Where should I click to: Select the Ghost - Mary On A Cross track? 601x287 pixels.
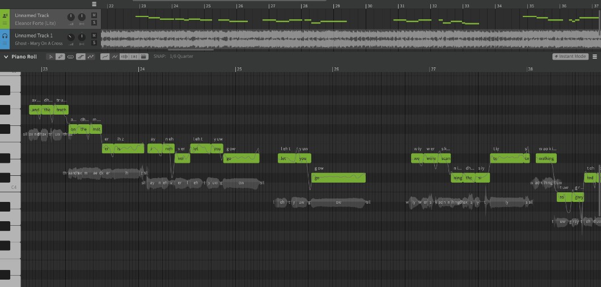point(39,43)
